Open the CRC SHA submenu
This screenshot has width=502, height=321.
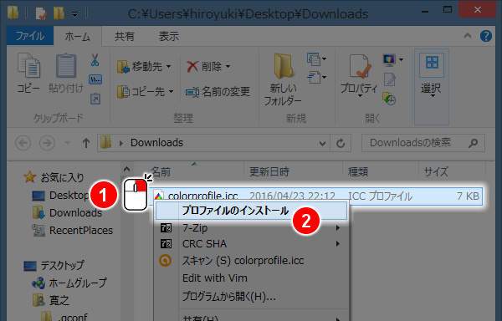(x=251, y=244)
